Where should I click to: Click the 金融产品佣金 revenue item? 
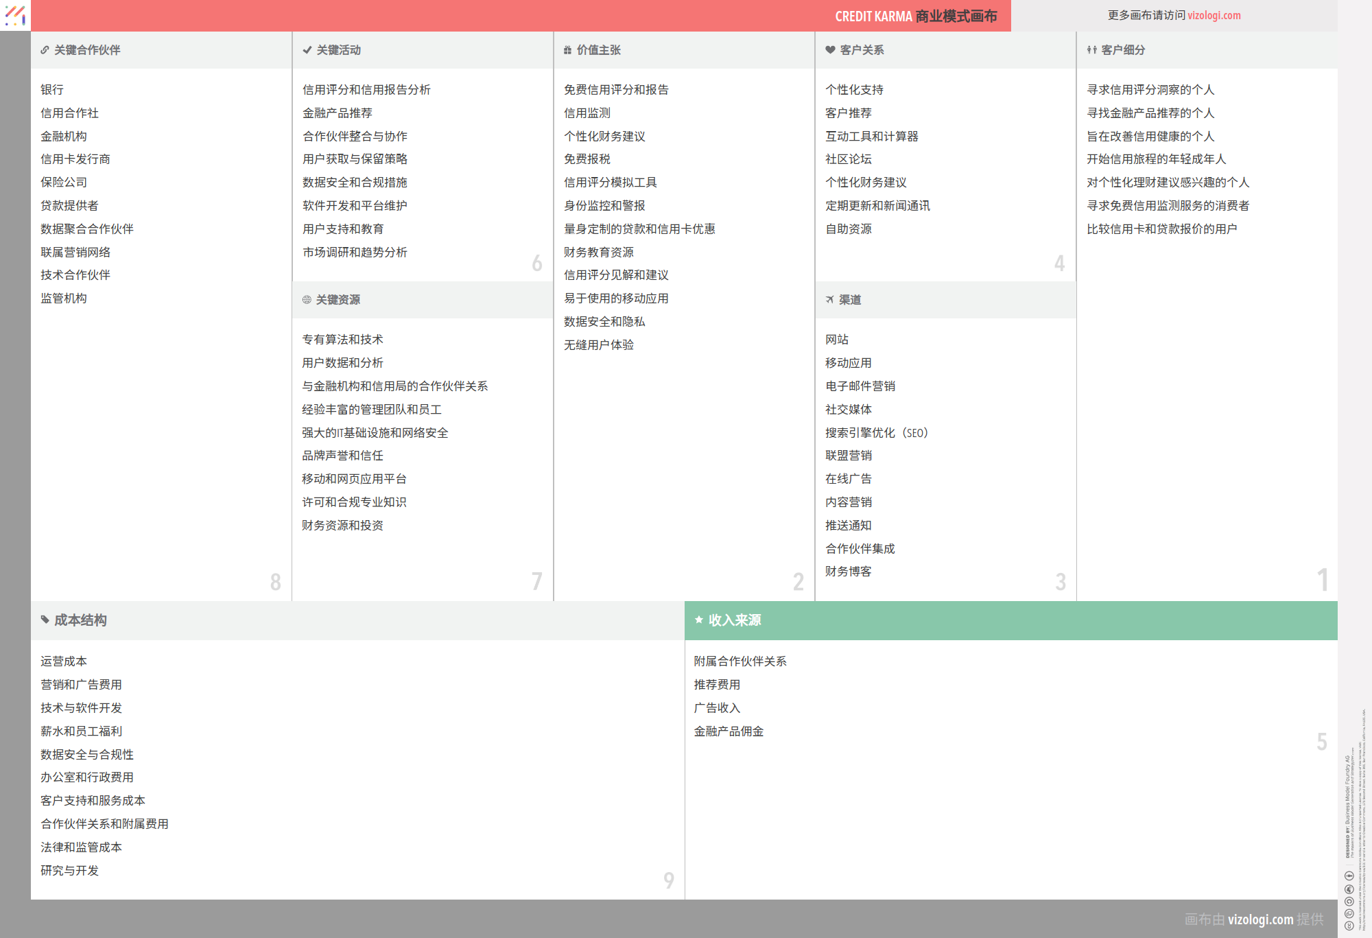[729, 731]
